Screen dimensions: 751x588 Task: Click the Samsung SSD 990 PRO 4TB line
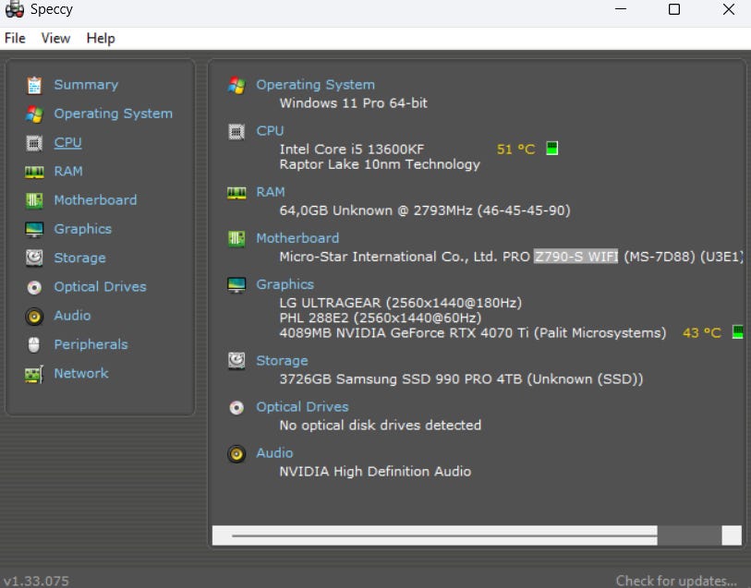coord(461,379)
